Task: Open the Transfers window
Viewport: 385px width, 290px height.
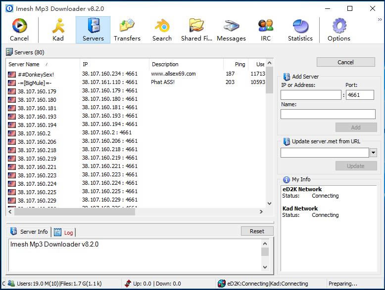Action: (127, 30)
